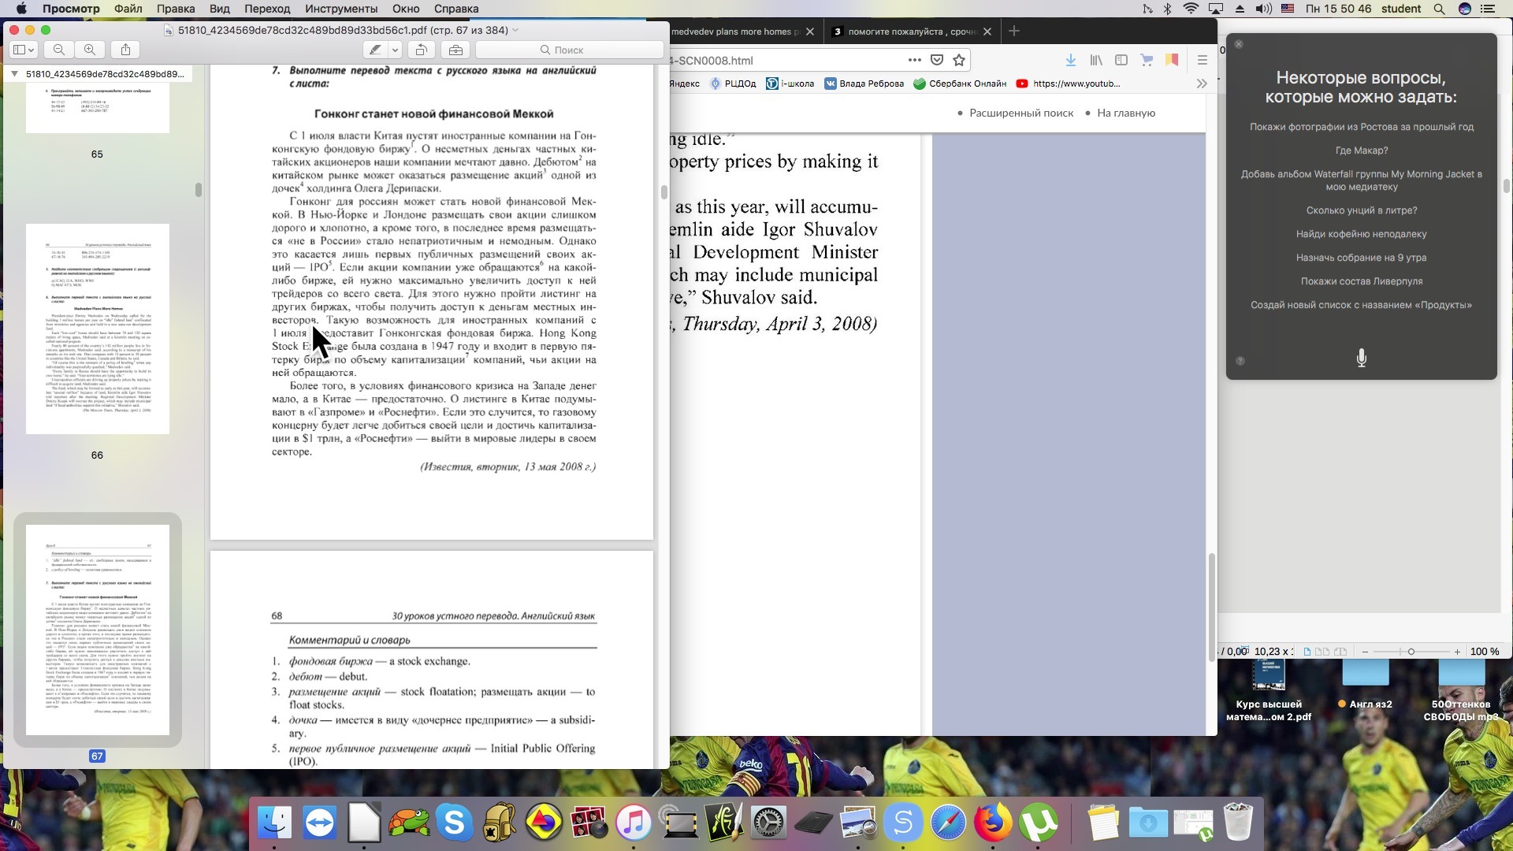Show the Preview markup toolbar toolbox
This screenshot has height=851, width=1513.
tap(455, 50)
